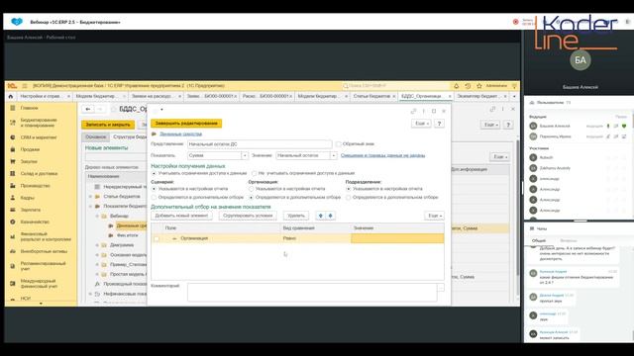Open the Кадры section
This screenshot has height=356, width=634.
[x=27, y=198]
